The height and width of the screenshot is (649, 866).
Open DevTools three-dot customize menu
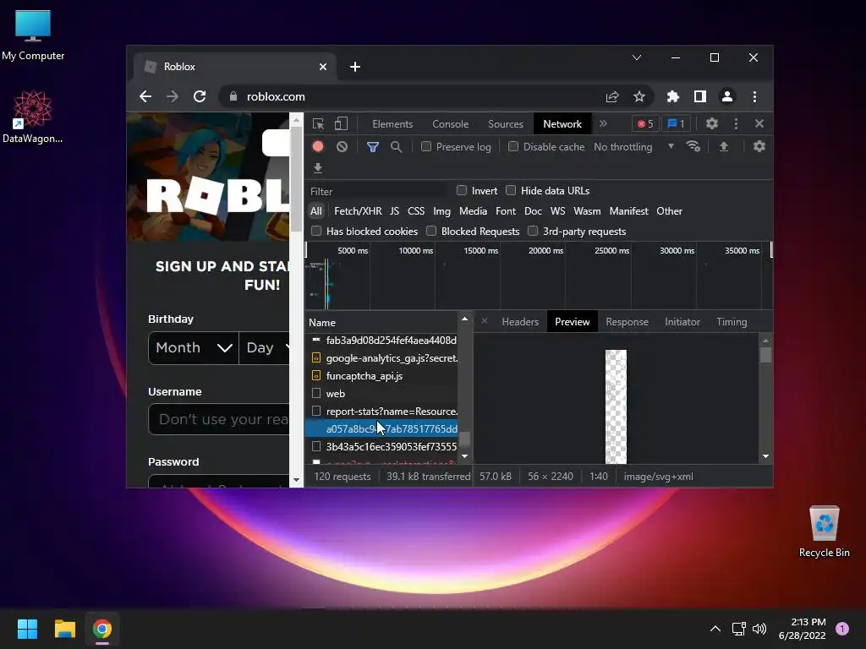pyautogui.click(x=736, y=123)
